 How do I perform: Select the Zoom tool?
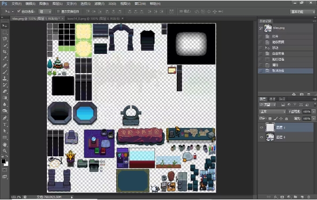[x=5, y=151]
